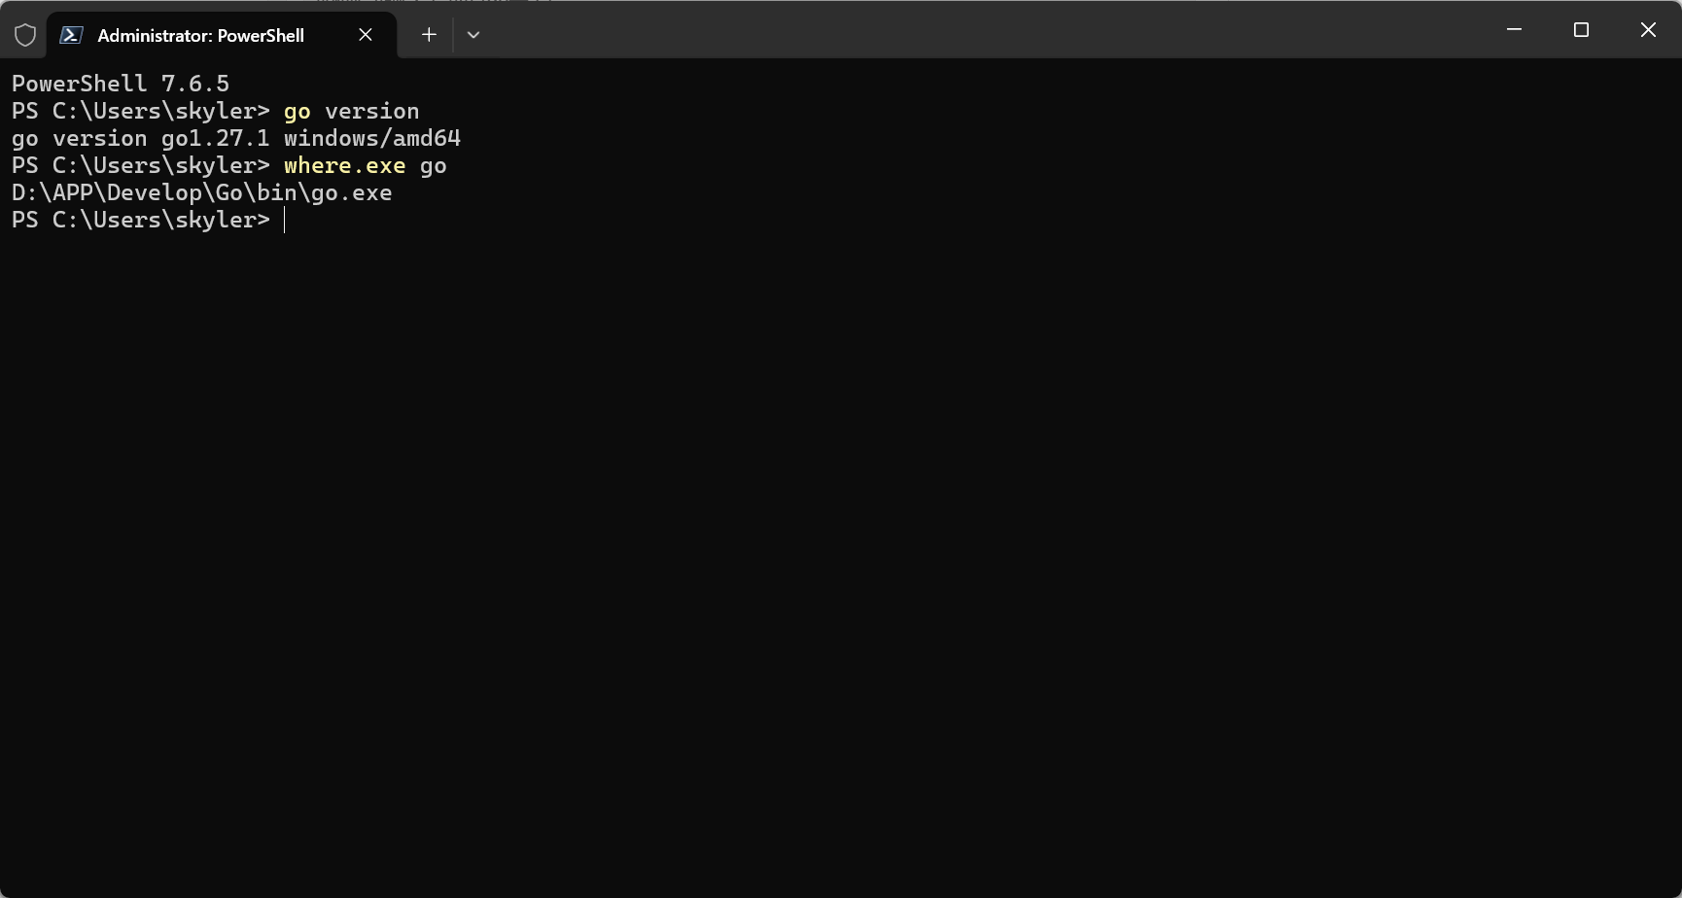Click the PowerShell 7.6.5 banner line
The height and width of the screenshot is (898, 1682).
coord(121,84)
